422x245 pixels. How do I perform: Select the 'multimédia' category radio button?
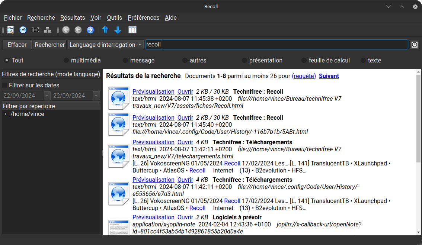pyautogui.click(x=66, y=60)
